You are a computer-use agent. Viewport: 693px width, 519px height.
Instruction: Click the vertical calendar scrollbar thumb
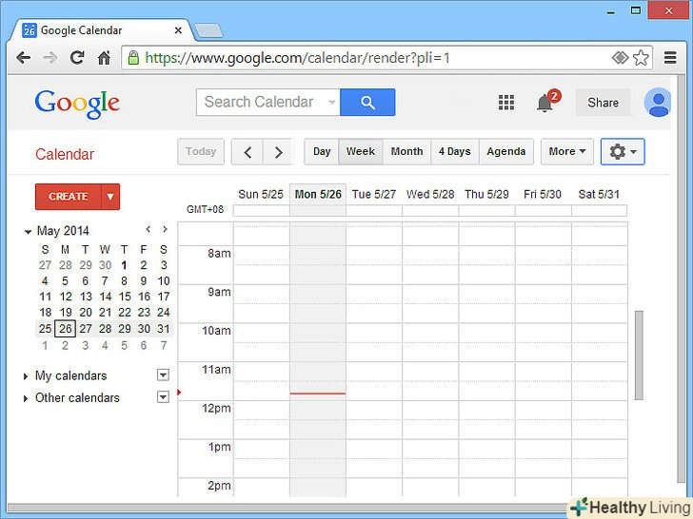(639, 356)
